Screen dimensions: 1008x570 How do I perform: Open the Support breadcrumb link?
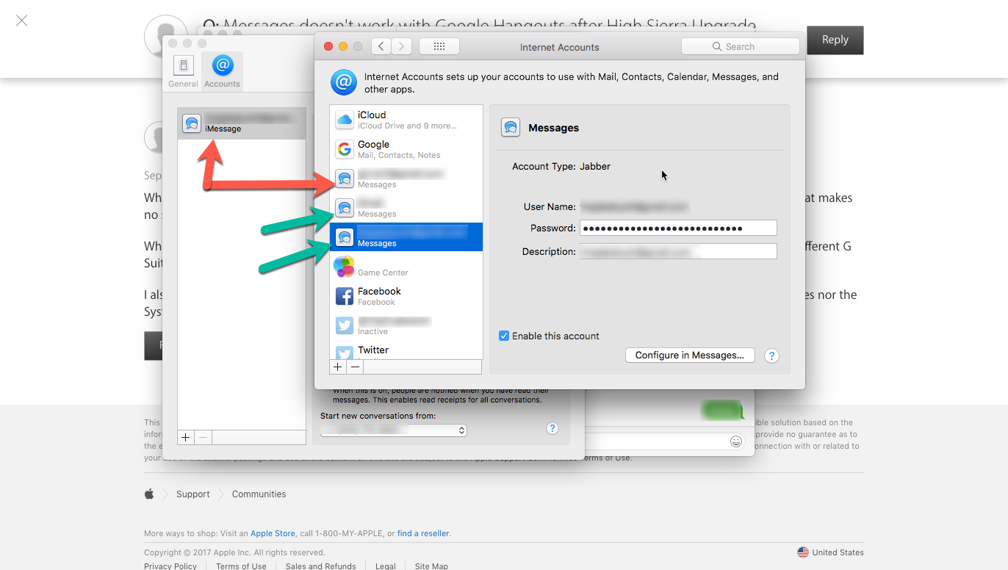[x=193, y=494]
